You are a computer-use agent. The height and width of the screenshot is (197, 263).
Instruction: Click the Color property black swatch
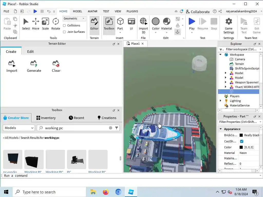(241, 147)
